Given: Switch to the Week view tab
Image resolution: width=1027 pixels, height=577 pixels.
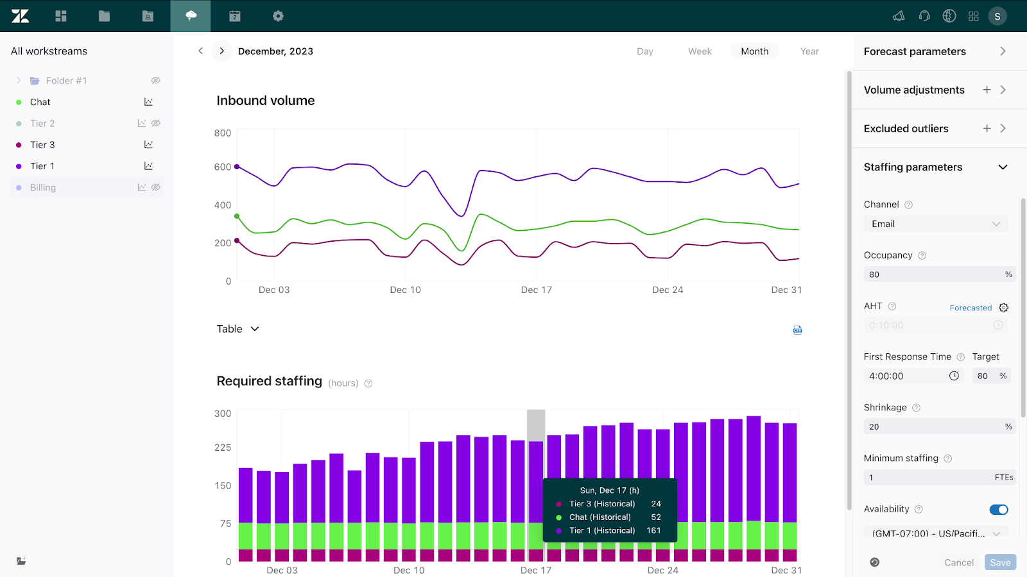Looking at the screenshot, I should click(x=699, y=51).
